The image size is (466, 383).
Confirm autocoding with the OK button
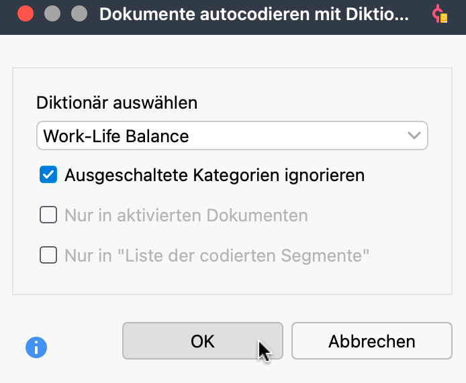[x=202, y=341]
